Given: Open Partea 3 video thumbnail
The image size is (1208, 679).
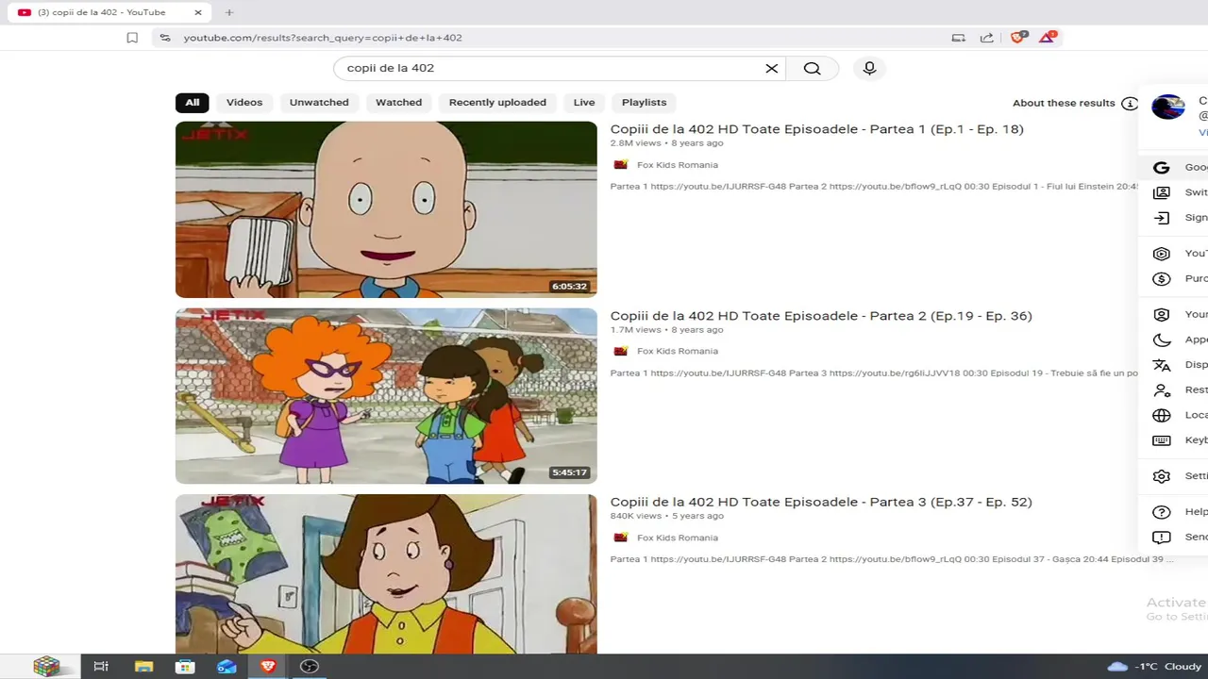Looking at the screenshot, I should pos(386,573).
